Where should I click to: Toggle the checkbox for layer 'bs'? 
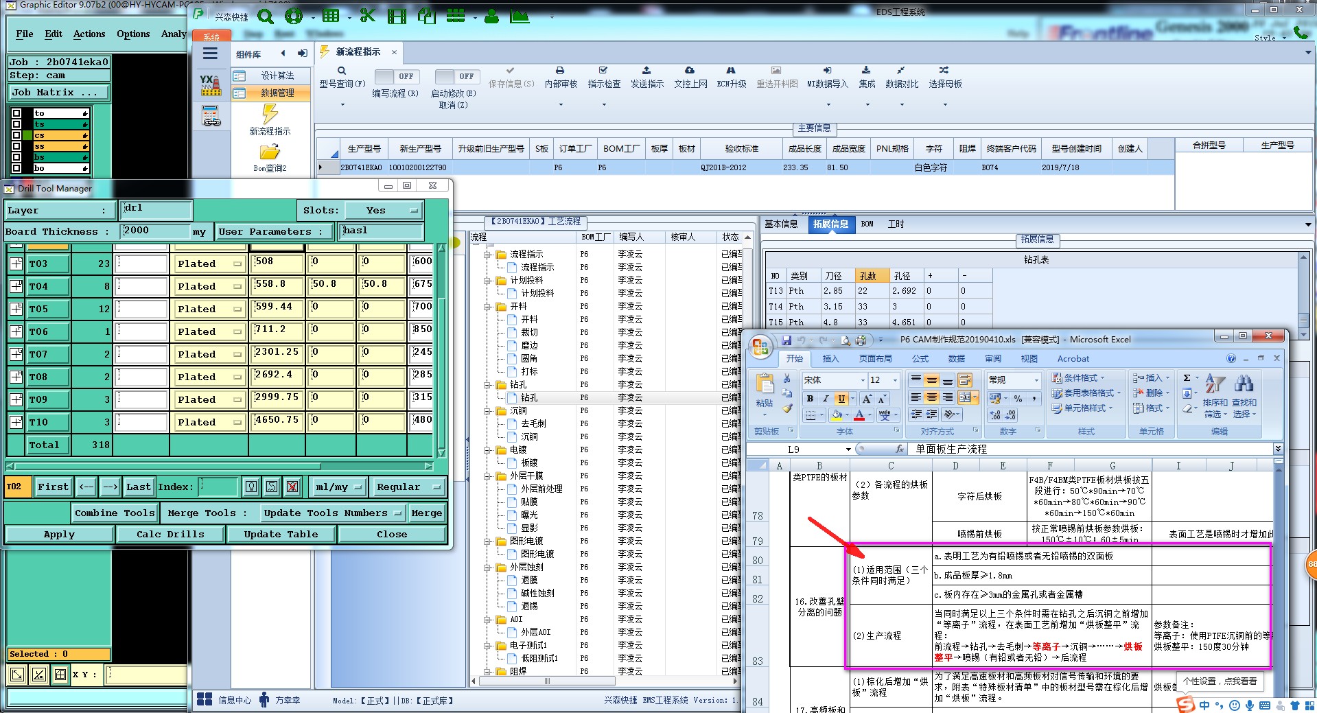[16, 157]
